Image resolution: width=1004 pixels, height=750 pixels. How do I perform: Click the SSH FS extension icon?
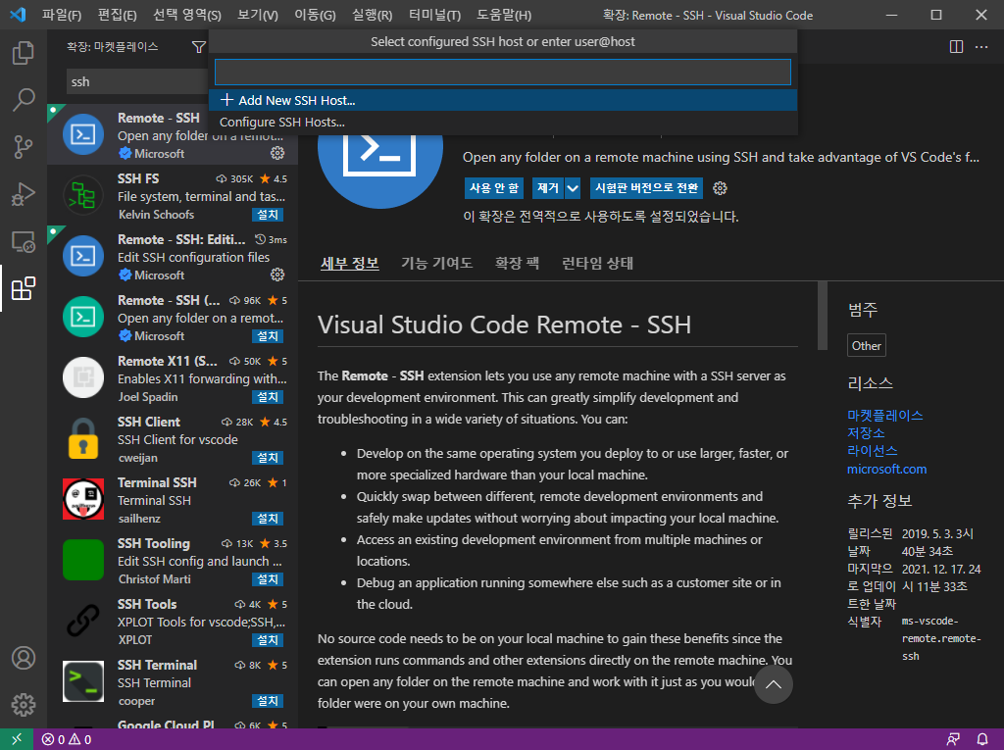(x=83, y=195)
